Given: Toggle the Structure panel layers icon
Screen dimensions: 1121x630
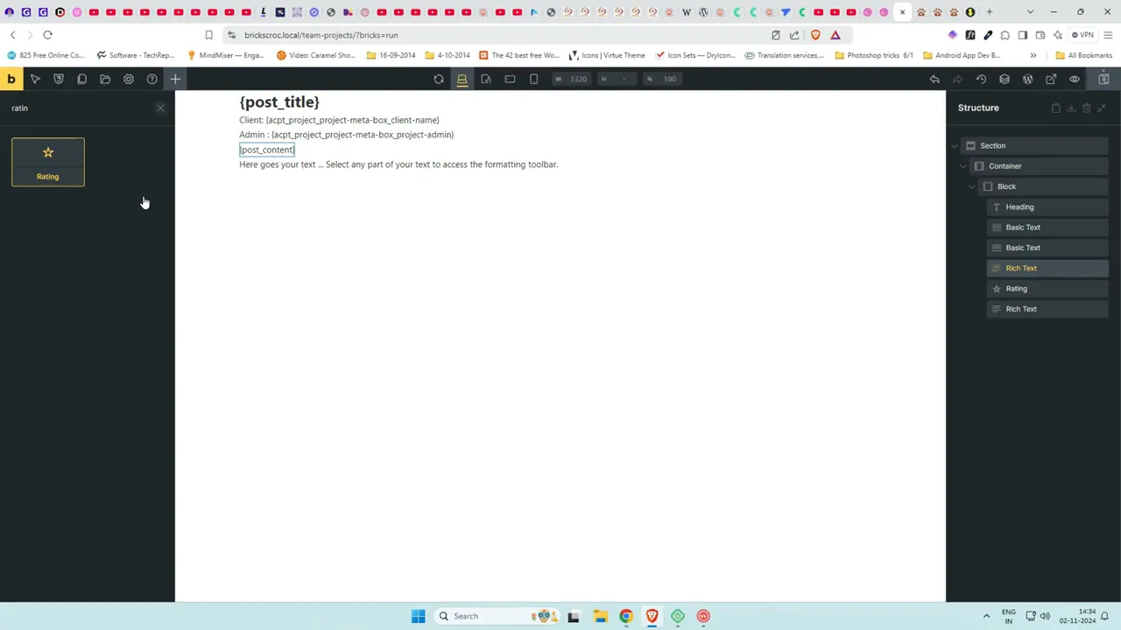Looking at the screenshot, I should click(x=1005, y=80).
